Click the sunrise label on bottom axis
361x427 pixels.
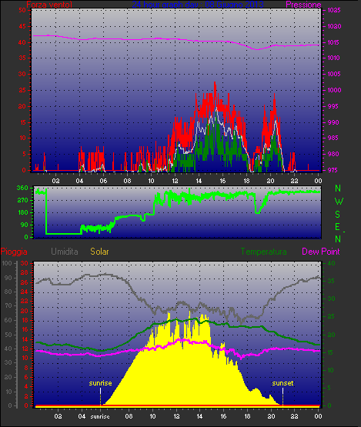coord(100,417)
